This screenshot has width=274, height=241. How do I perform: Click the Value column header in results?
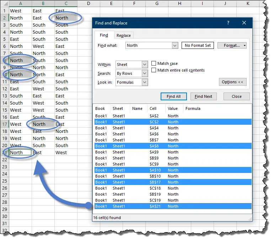(x=174, y=108)
